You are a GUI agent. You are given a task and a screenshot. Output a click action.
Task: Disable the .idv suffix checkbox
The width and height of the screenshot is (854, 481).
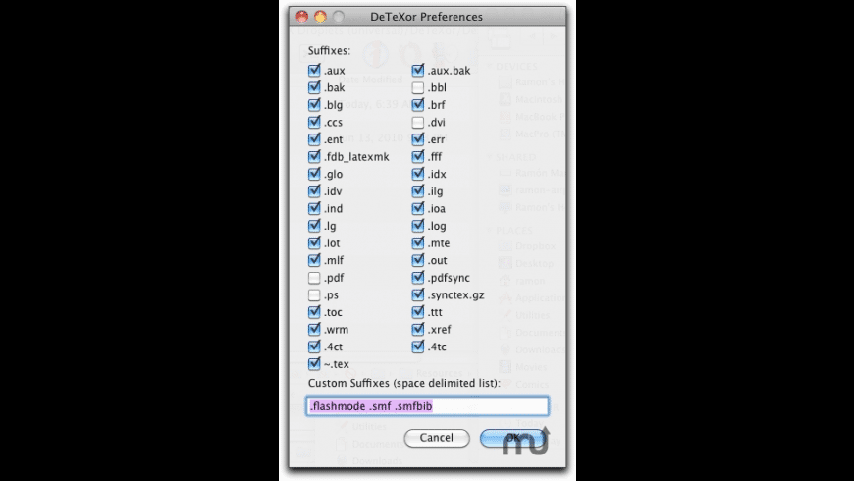coord(314,191)
